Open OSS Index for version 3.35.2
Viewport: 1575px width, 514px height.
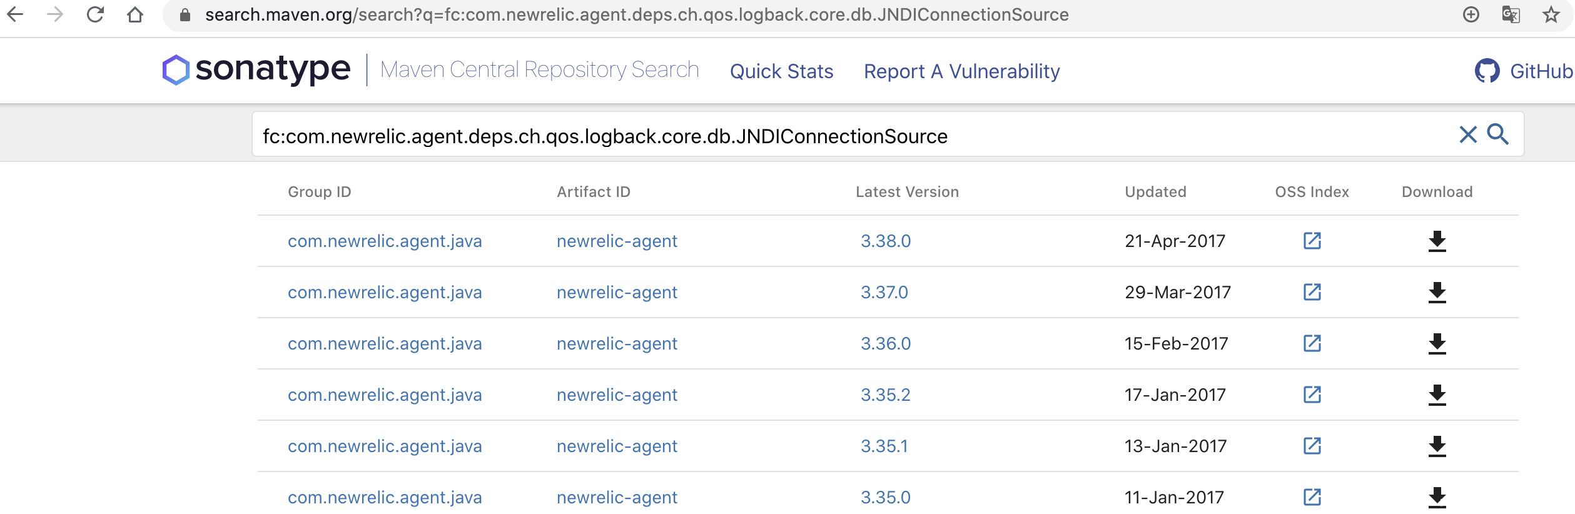pyautogui.click(x=1312, y=395)
